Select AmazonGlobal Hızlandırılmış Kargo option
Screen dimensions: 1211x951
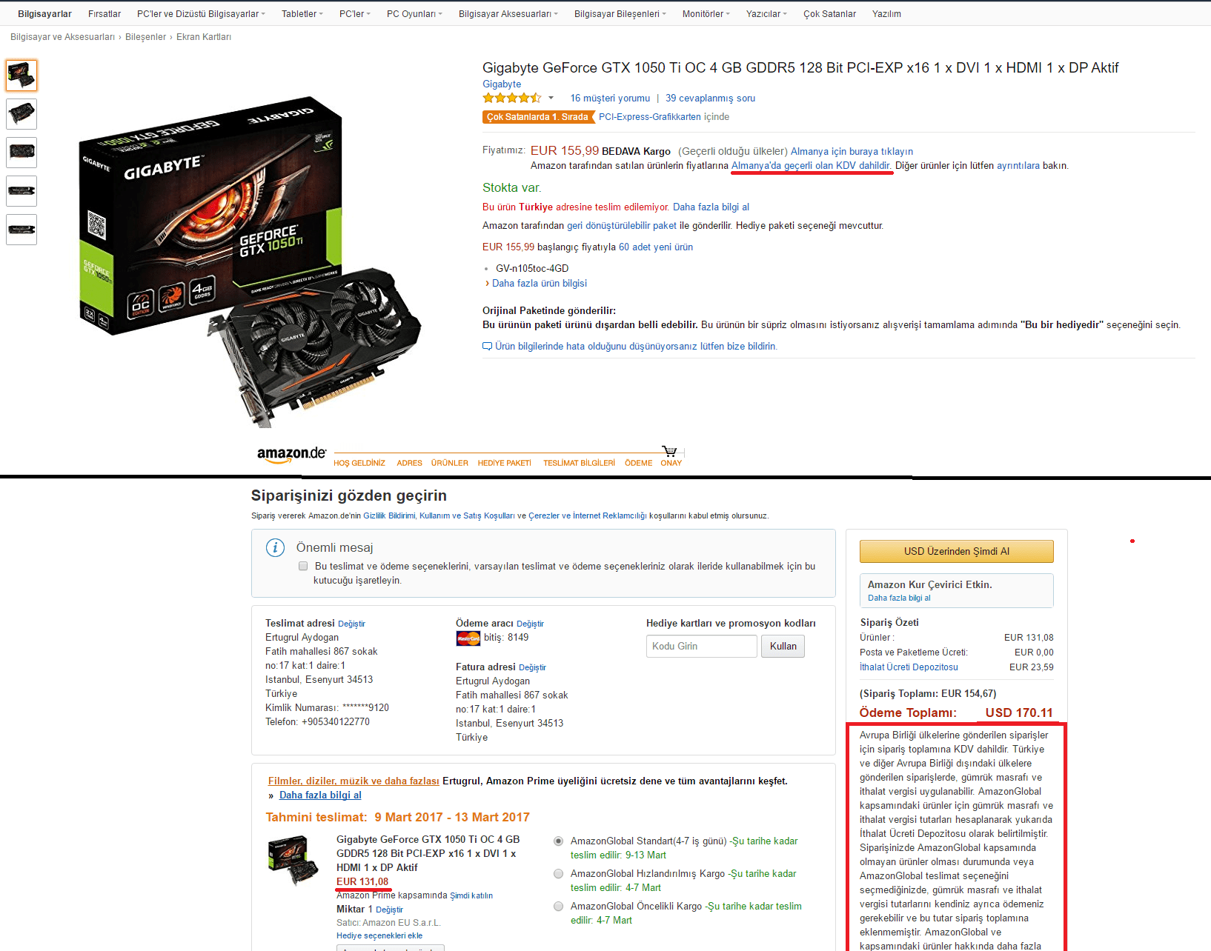[559, 874]
